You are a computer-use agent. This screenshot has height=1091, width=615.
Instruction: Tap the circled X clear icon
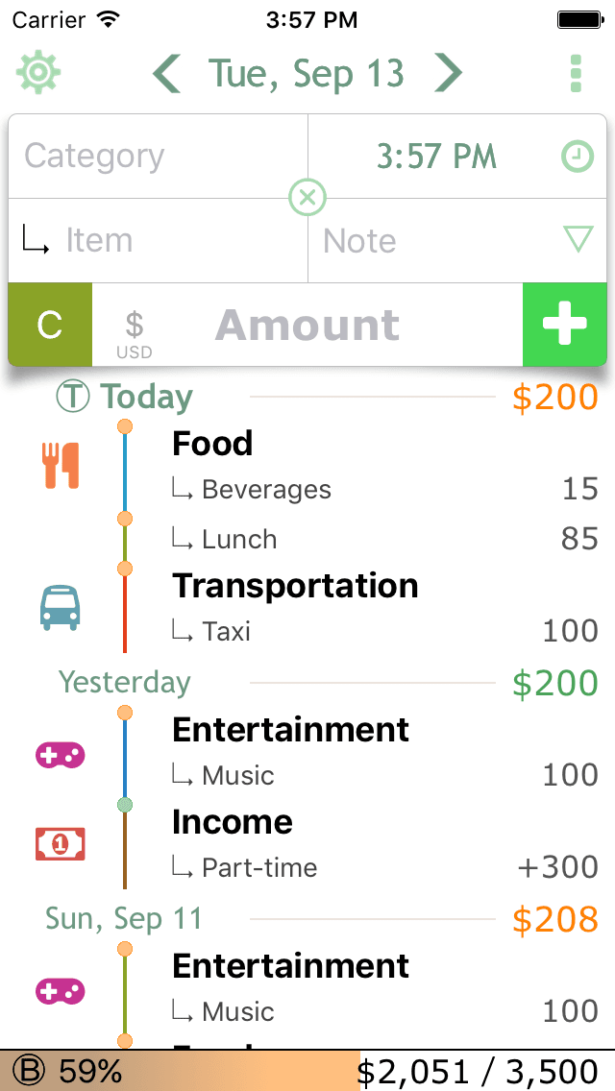point(307,198)
